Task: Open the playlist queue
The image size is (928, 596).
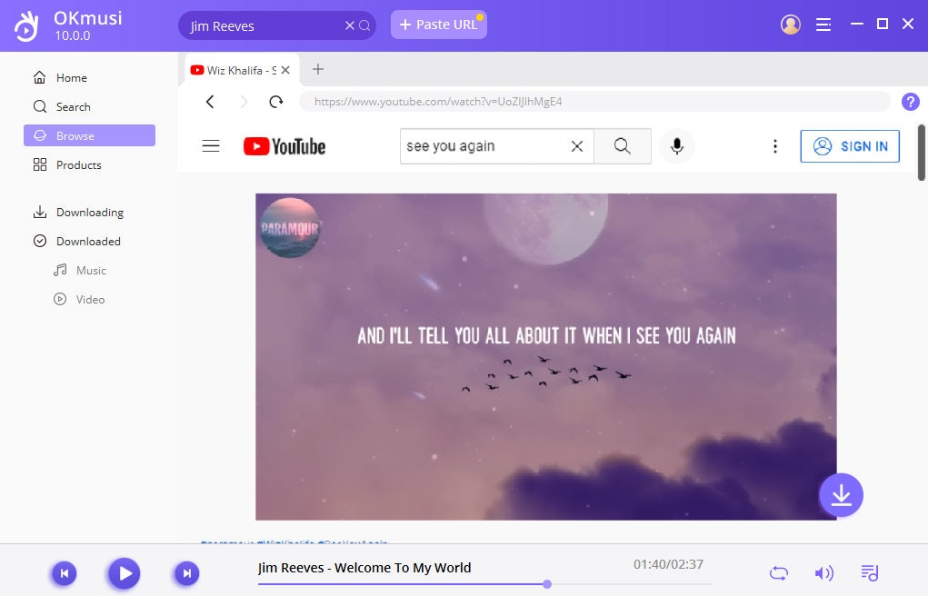Action: coord(870,573)
